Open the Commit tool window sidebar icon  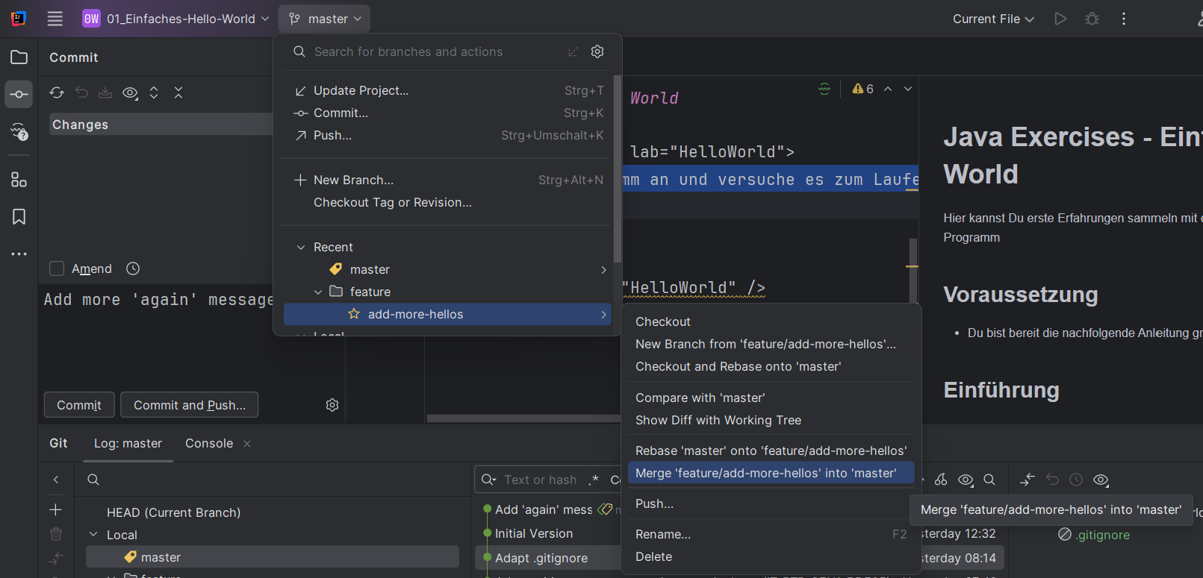[x=19, y=95]
